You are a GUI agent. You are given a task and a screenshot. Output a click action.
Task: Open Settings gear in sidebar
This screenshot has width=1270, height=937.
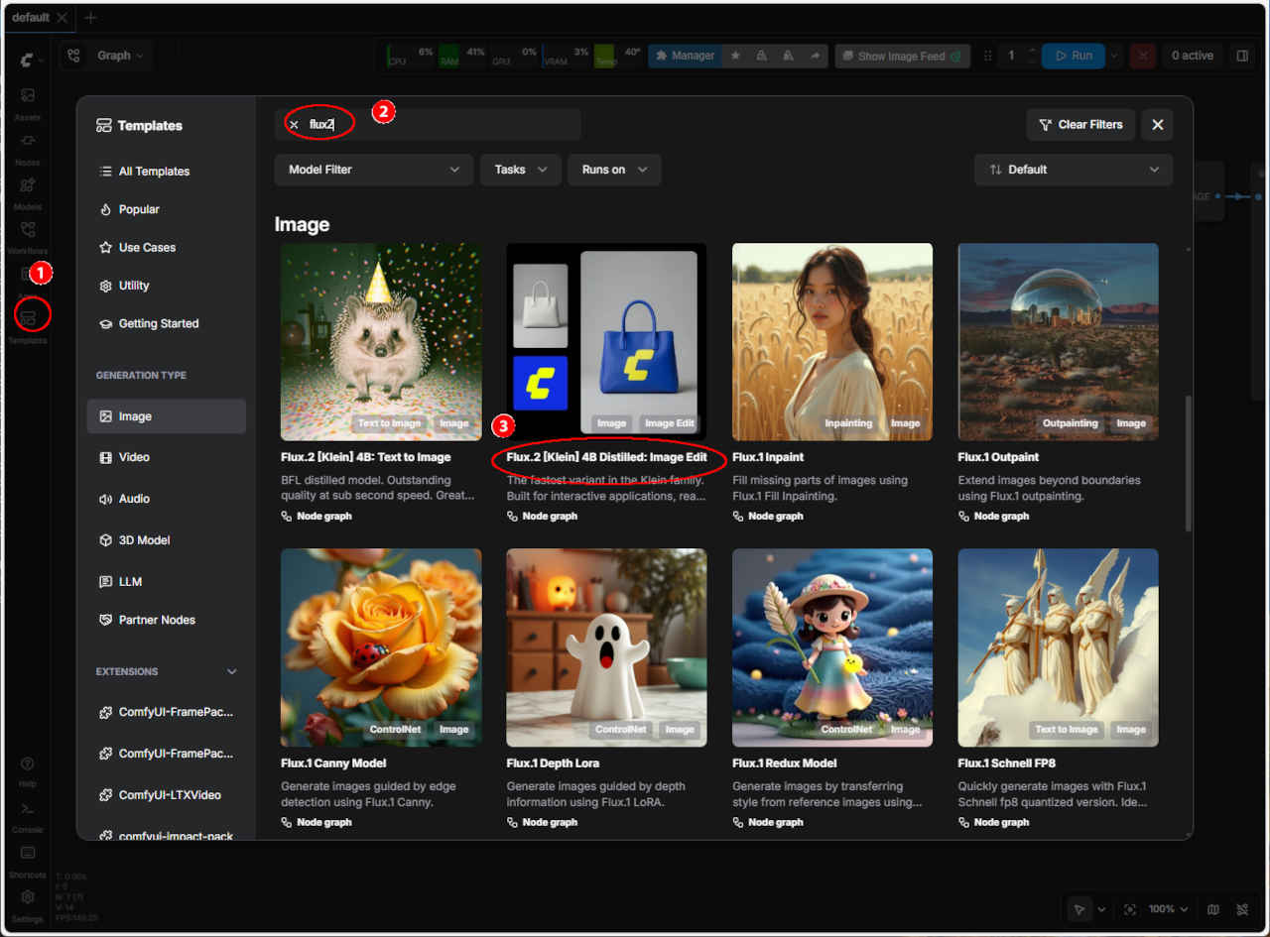[28, 897]
